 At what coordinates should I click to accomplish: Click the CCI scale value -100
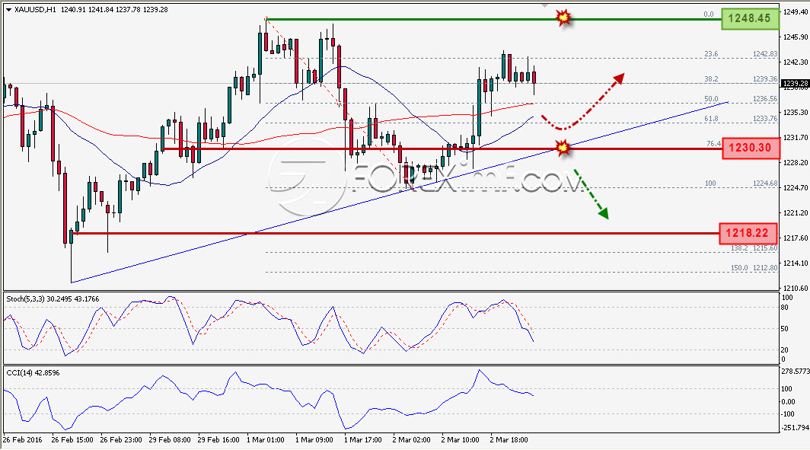787,414
